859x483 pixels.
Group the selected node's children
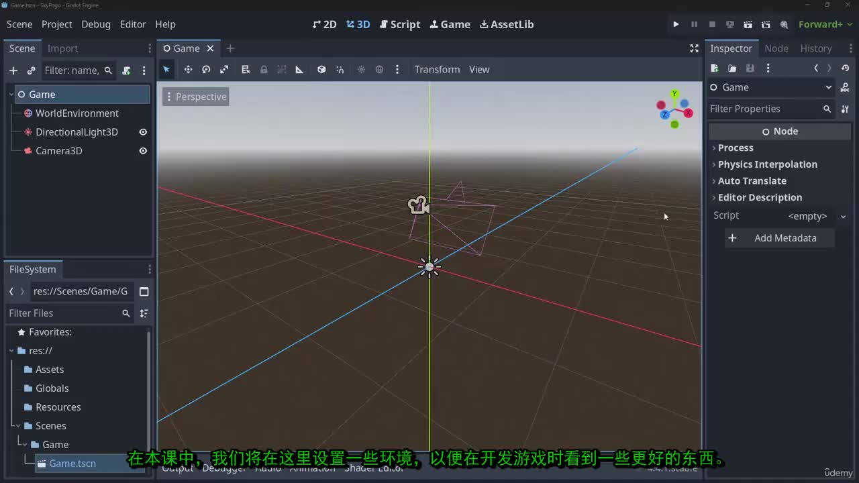click(x=282, y=69)
